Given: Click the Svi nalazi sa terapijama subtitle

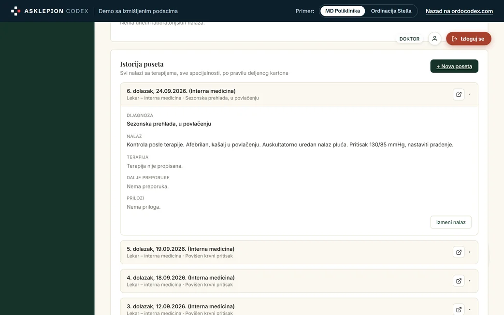Looking at the screenshot, I should [x=204, y=73].
